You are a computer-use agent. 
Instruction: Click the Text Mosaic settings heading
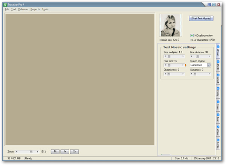(179, 47)
